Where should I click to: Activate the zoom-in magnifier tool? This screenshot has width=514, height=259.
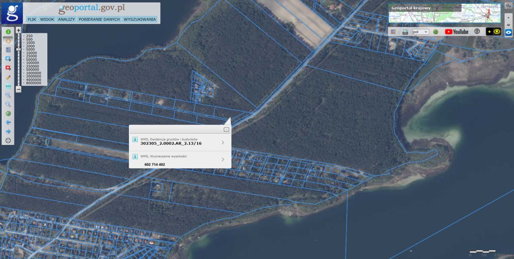click(x=8, y=95)
